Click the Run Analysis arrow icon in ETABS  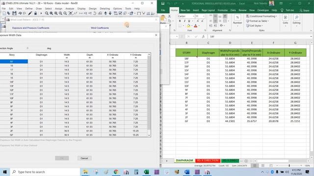(41, 13)
